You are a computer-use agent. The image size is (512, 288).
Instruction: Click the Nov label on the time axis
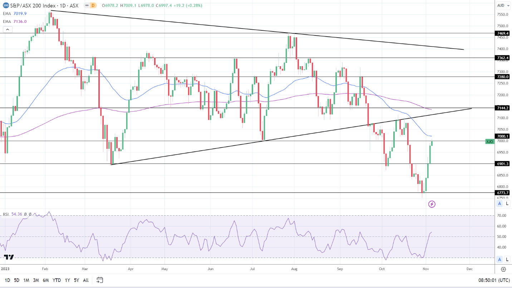(426, 269)
